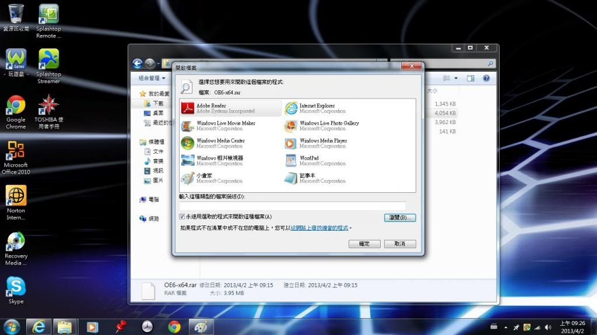Screen dimensions: 597x335
Task: Open Internet Explorer from the taskbar
Action: click(x=39, y=327)
